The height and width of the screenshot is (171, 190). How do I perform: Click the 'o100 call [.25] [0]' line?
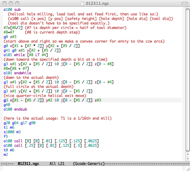coord(51,146)
